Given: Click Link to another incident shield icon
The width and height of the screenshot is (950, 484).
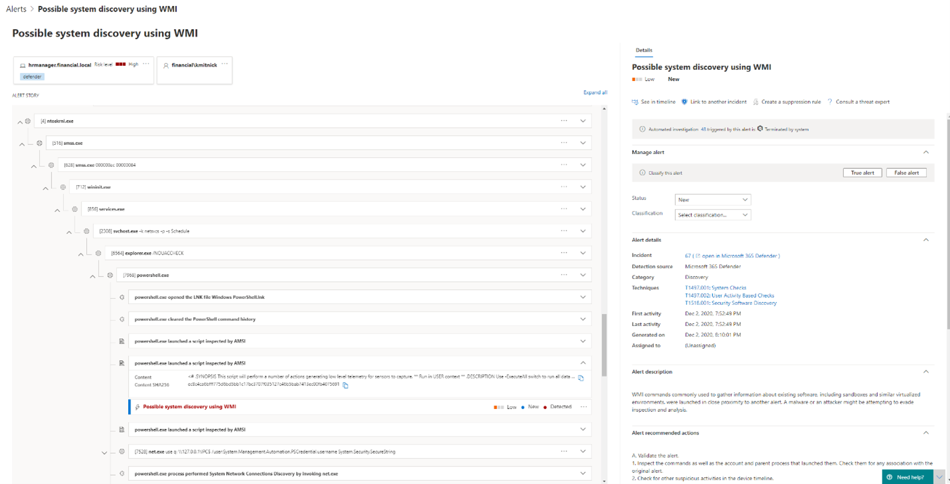Looking at the screenshot, I should coord(684,102).
